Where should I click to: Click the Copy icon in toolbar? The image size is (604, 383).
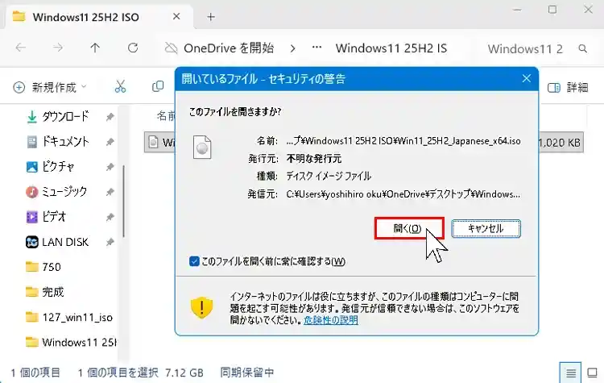[x=158, y=86]
